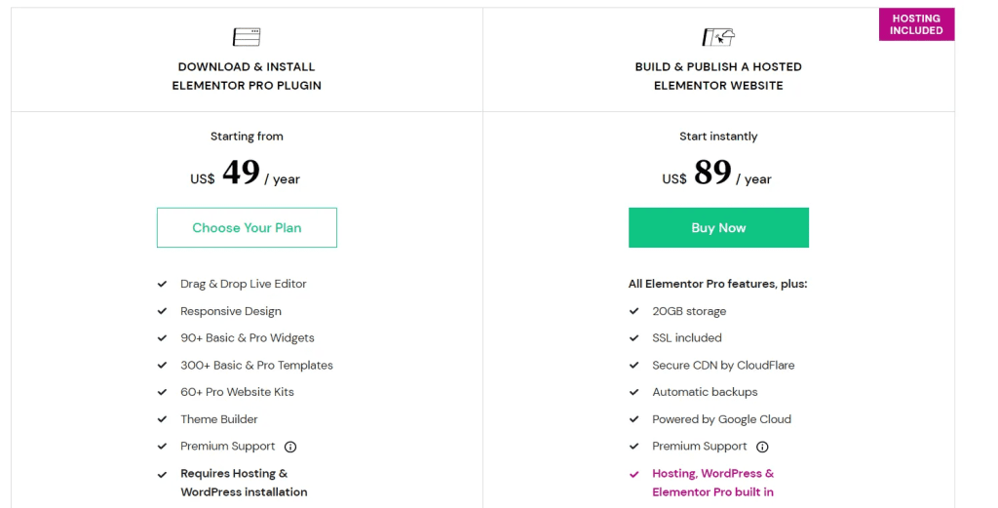Image resolution: width=998 pixels, height=508 pixels.
Task: Click the 90+ Basic & Pro Widgets feature
Action: 248,338
